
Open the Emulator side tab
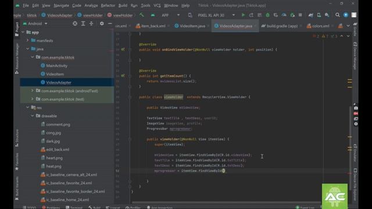click(x=355, y=153)
